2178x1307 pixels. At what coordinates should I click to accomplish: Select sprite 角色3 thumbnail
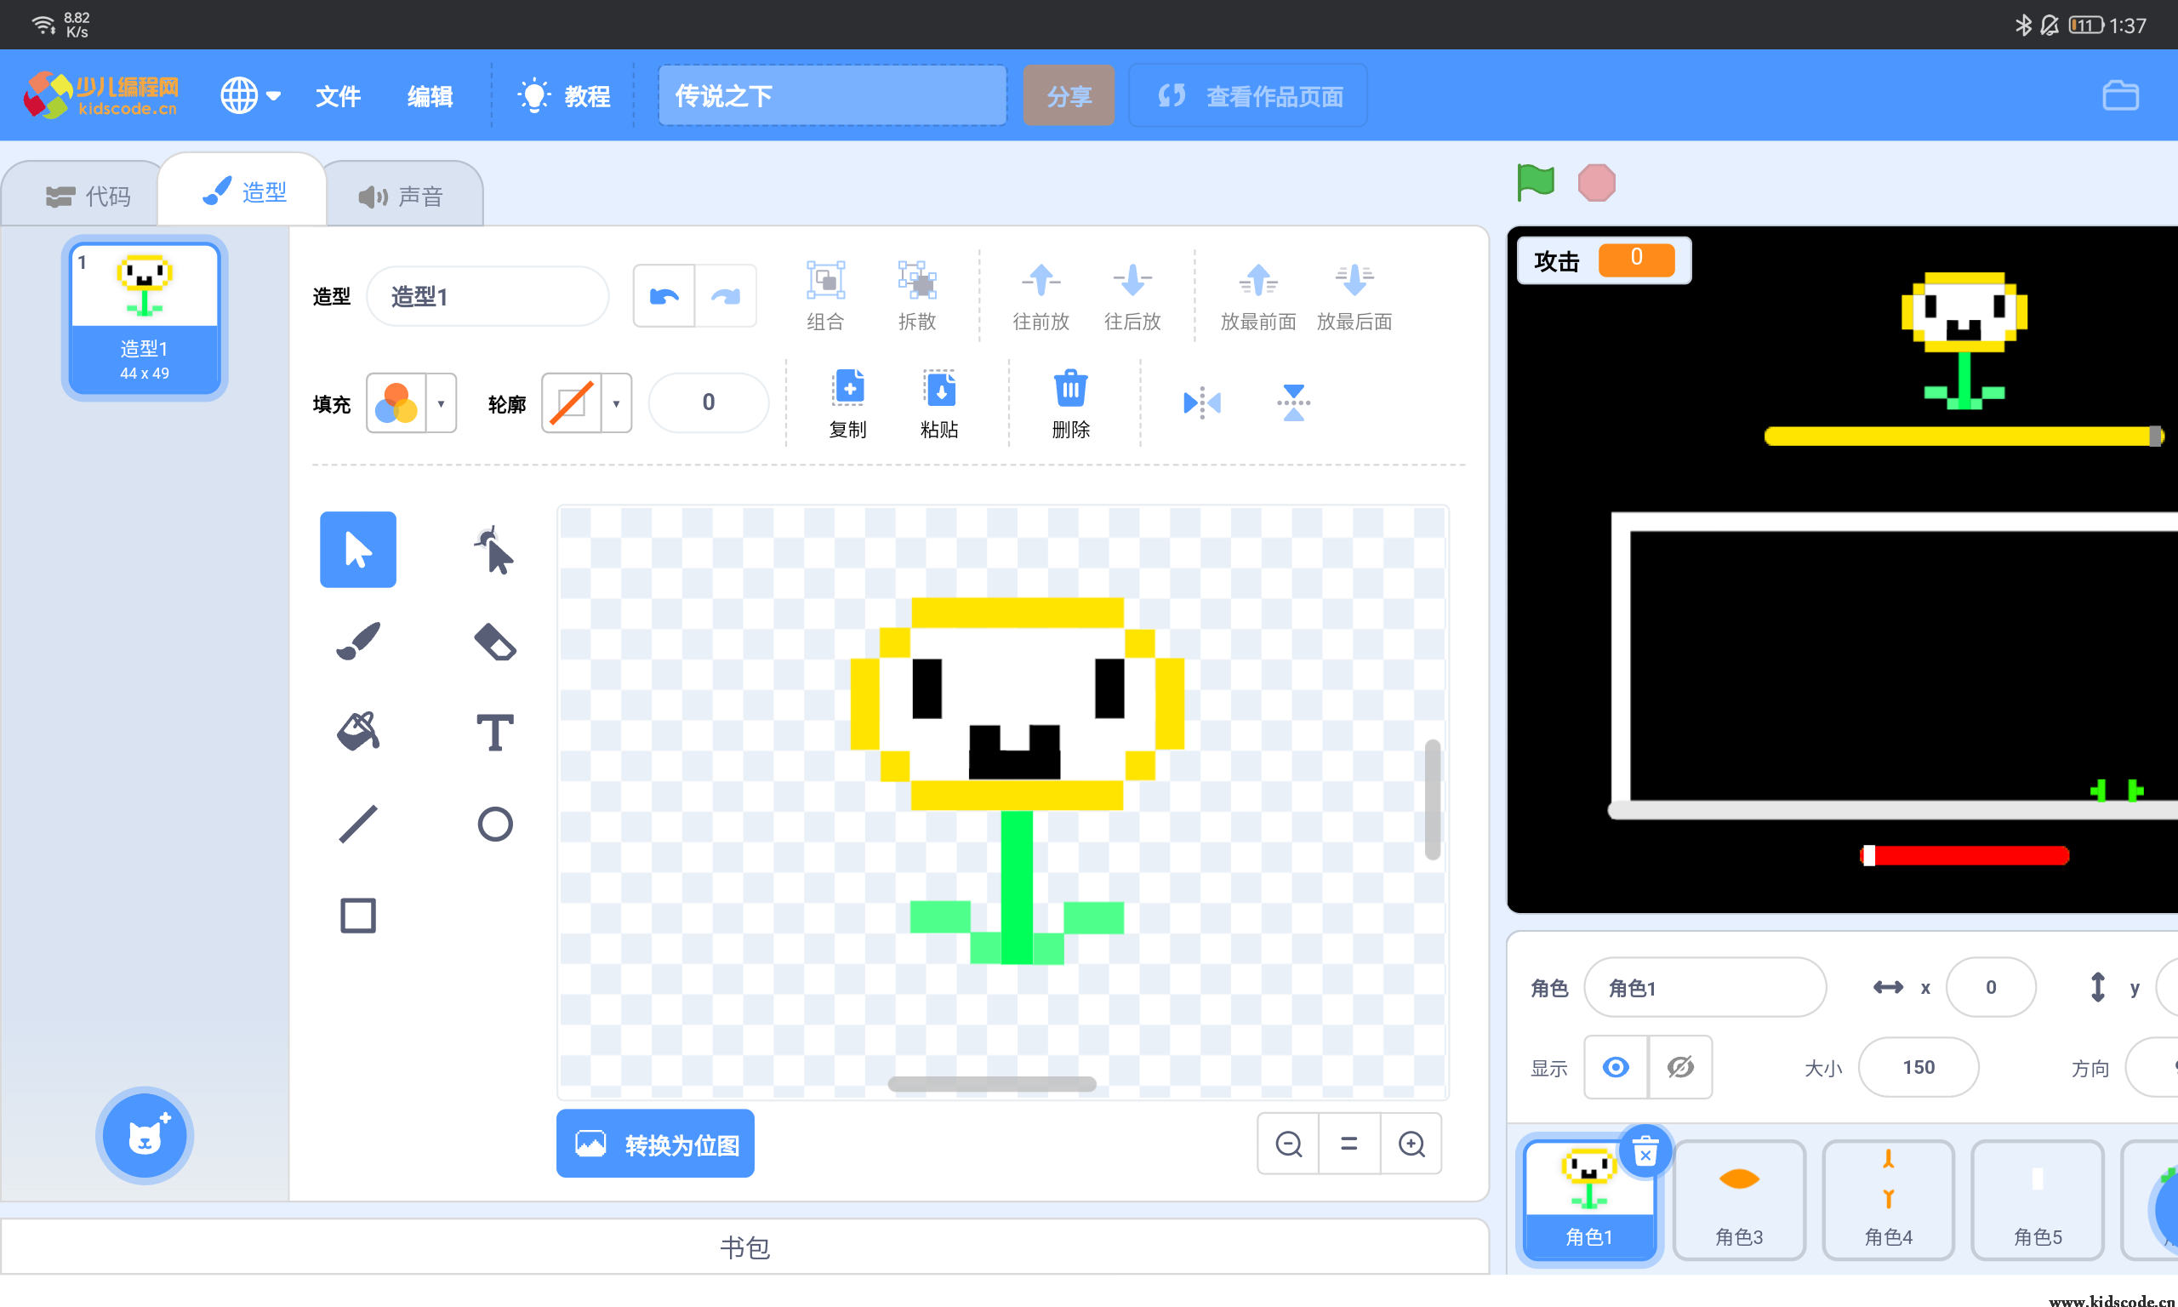coord(1739,1200)
